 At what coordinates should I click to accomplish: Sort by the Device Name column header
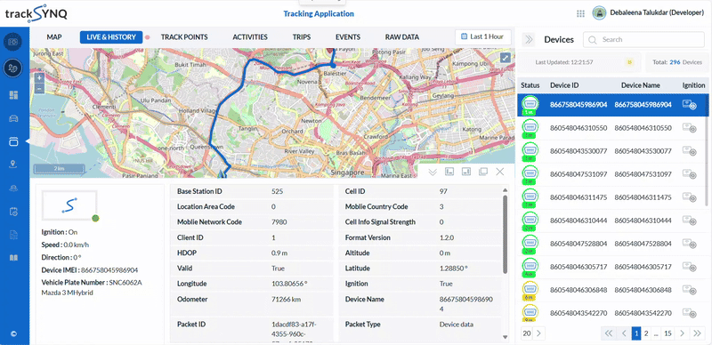coord(640,85)
